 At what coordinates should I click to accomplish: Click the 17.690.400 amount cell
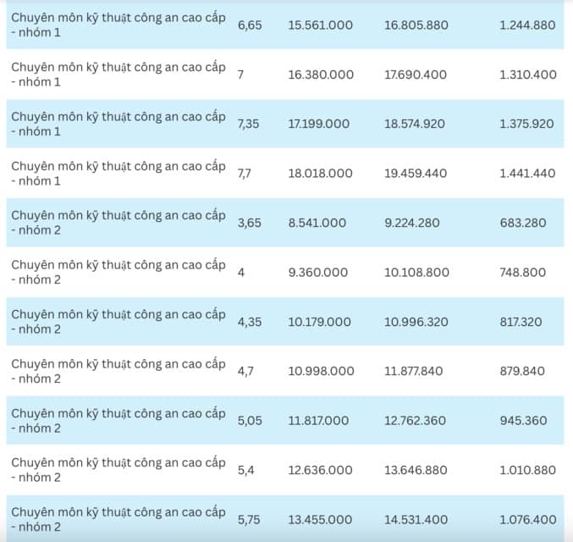(x=416, y=75)
